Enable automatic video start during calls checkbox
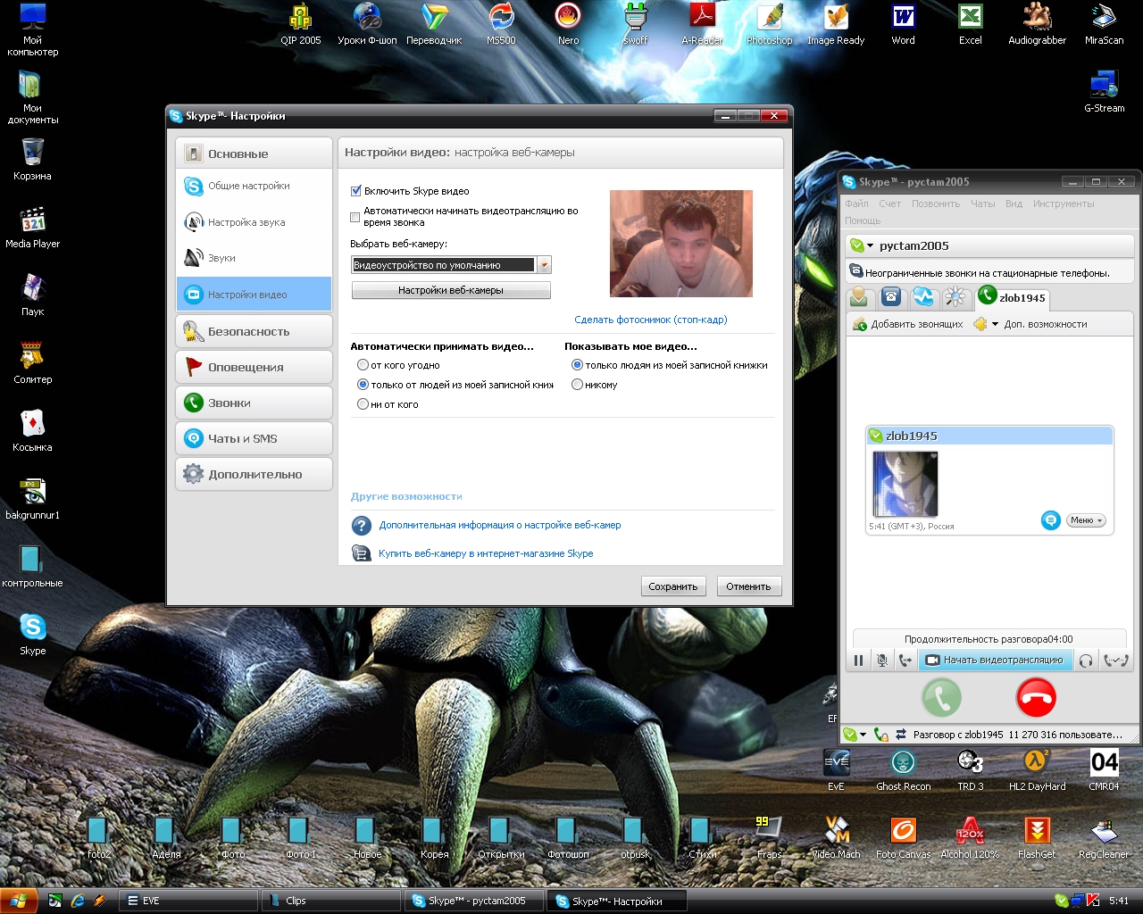This screenshot has height=914, width=1143. coord(355,217)
